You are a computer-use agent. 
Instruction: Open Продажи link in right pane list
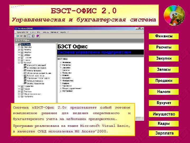67,73
